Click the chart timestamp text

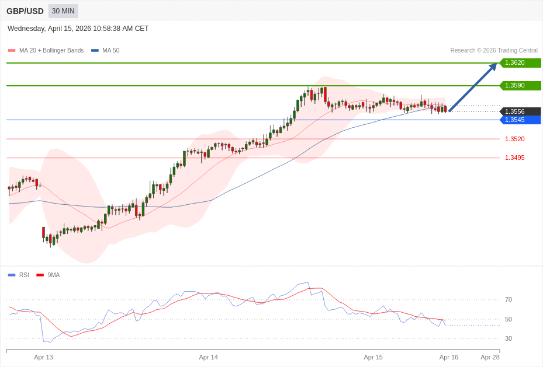[x=78, y=29]
